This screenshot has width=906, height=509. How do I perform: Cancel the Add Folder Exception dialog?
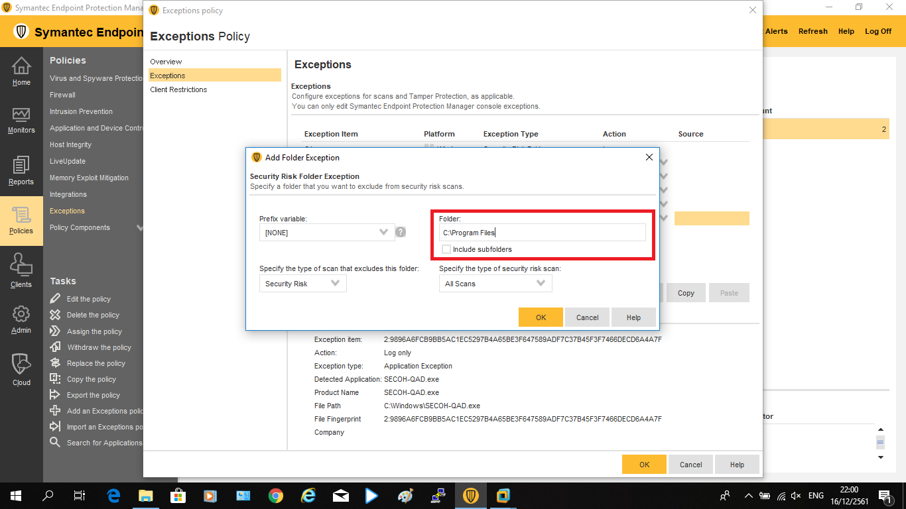(x=587, y=317)
